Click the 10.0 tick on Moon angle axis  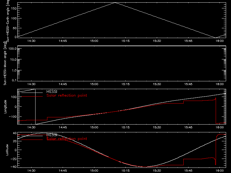[x=13, y=60]
